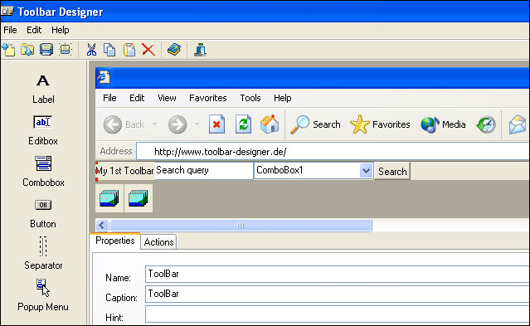Open the Toolbar Designer Help menu
Screen dimensions: 530x326
pos(61,30)
